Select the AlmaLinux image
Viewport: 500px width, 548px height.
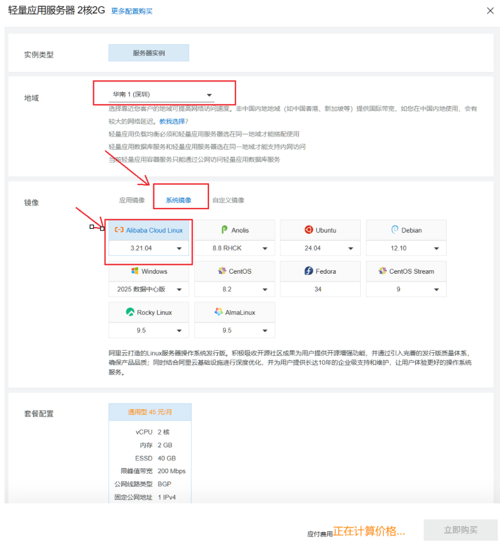click(x=234, y=313)
